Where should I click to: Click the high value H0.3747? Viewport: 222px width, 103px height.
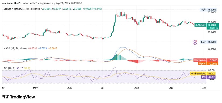57,9
